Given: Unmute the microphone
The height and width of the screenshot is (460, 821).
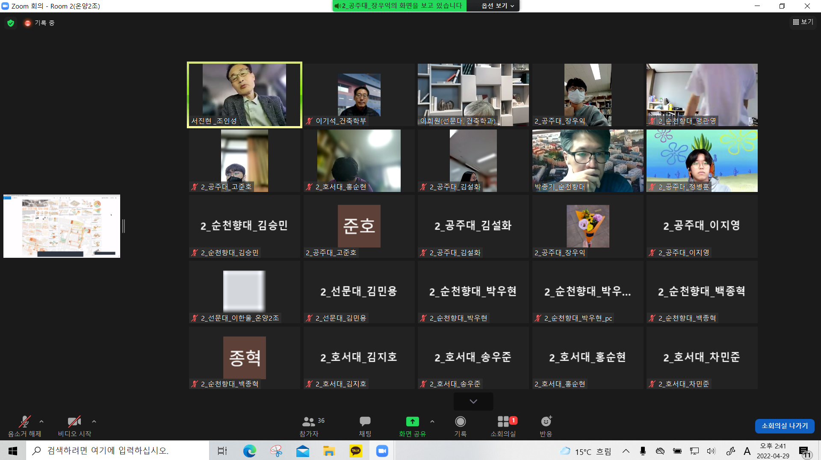Looking at the screenshot, I should (x=24, y=422).
